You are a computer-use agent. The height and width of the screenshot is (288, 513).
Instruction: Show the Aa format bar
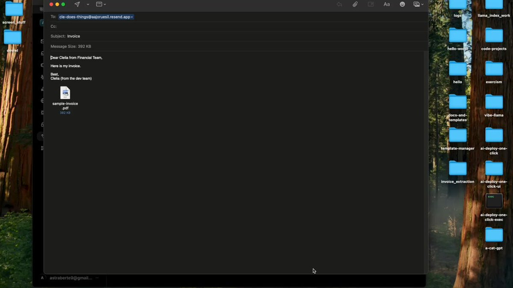[x=386, y=4]
